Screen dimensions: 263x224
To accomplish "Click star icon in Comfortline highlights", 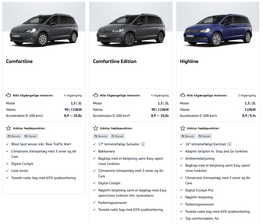I will [9, 128].
